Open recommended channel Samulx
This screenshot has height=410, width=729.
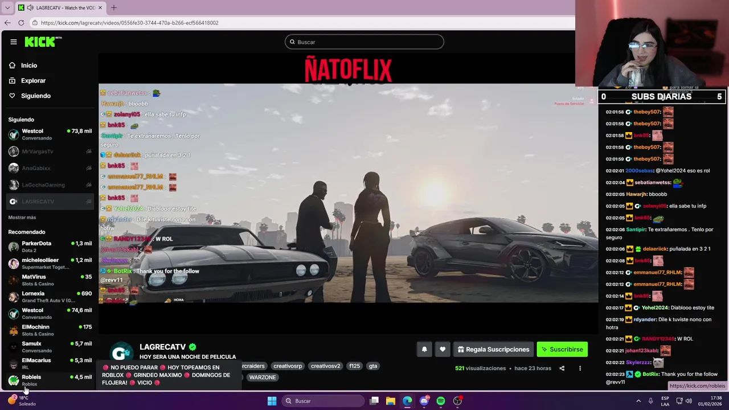pyautogui.click(x=50, y=347)
